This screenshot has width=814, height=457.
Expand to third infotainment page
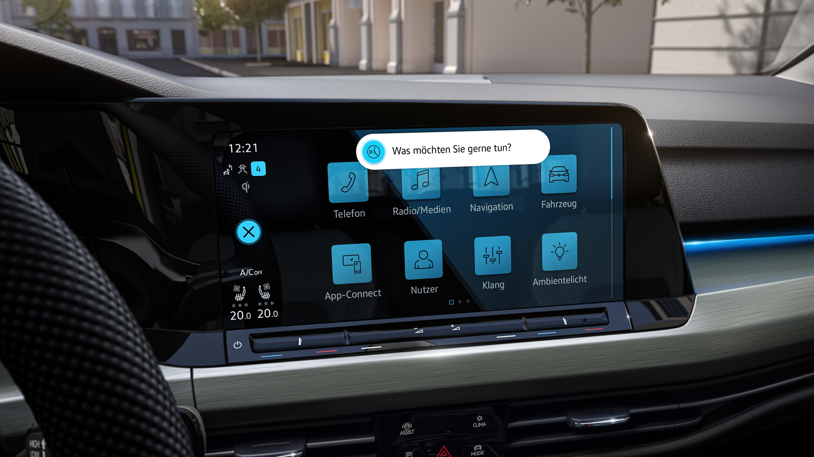tap(470, 302)
